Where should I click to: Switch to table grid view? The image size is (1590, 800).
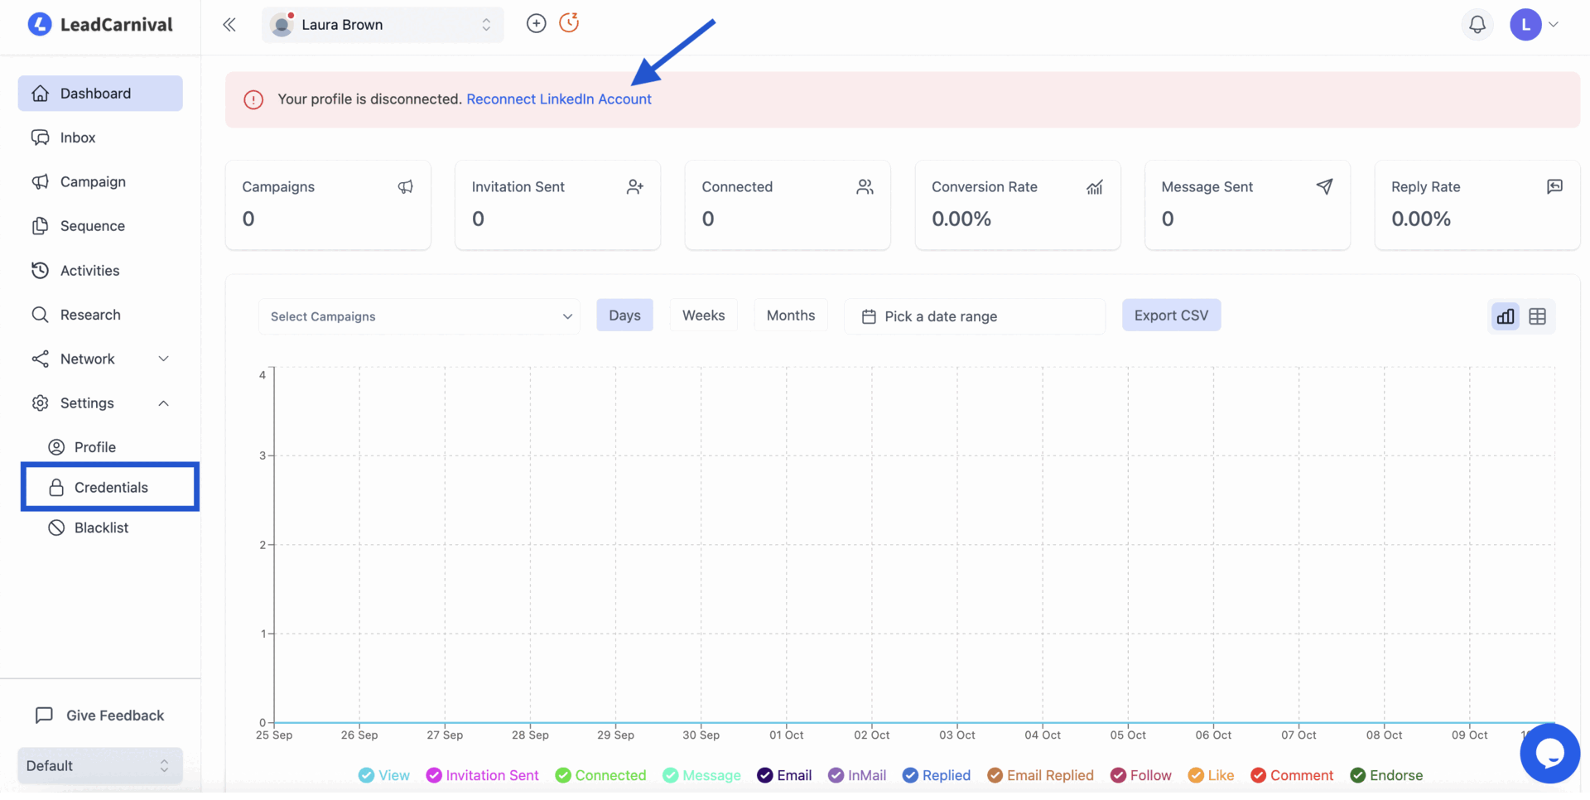1537,316
